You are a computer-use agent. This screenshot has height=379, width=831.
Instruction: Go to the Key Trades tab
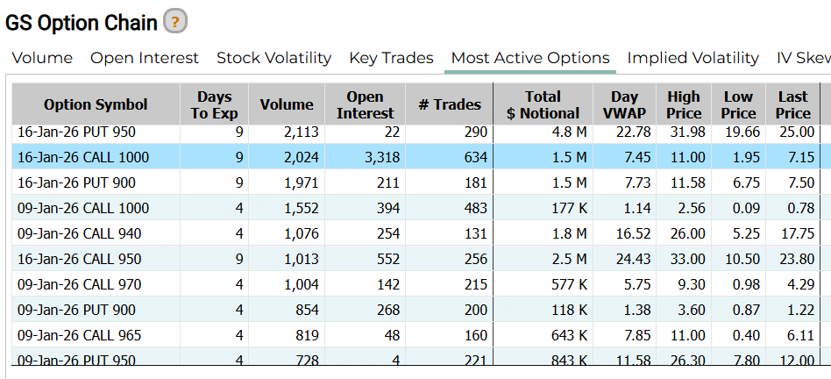point(391,58)
